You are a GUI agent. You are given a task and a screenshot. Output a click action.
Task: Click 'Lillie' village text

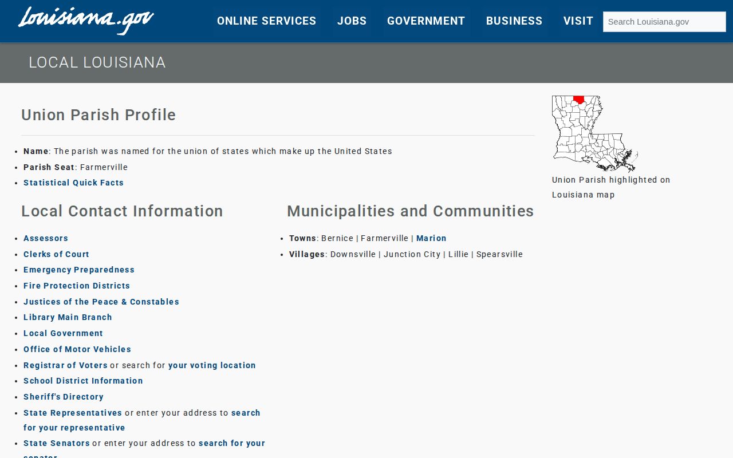point(458,254)
